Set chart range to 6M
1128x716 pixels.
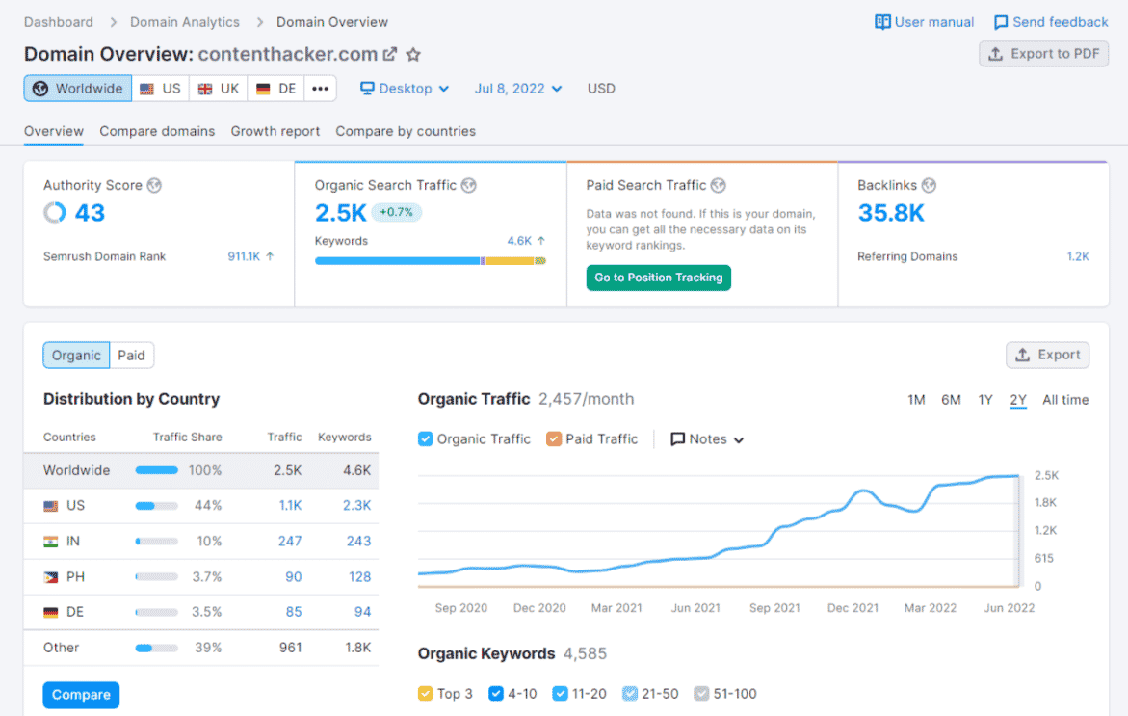[x=951, y=399]
